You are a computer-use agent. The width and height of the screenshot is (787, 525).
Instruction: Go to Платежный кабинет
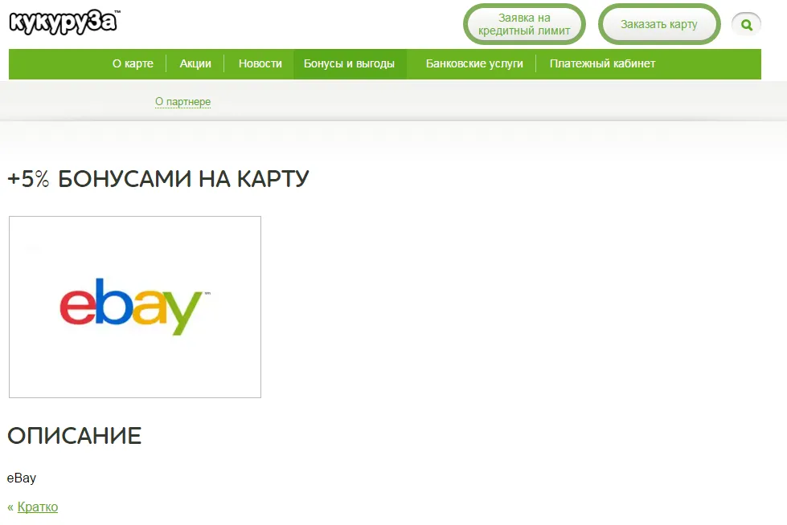click(x=602, y=63)
